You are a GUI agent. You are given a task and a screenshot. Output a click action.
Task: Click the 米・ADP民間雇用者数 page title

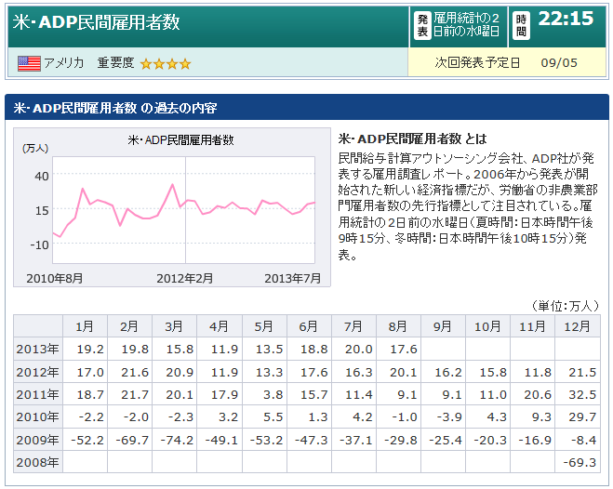tap(96, 22)
